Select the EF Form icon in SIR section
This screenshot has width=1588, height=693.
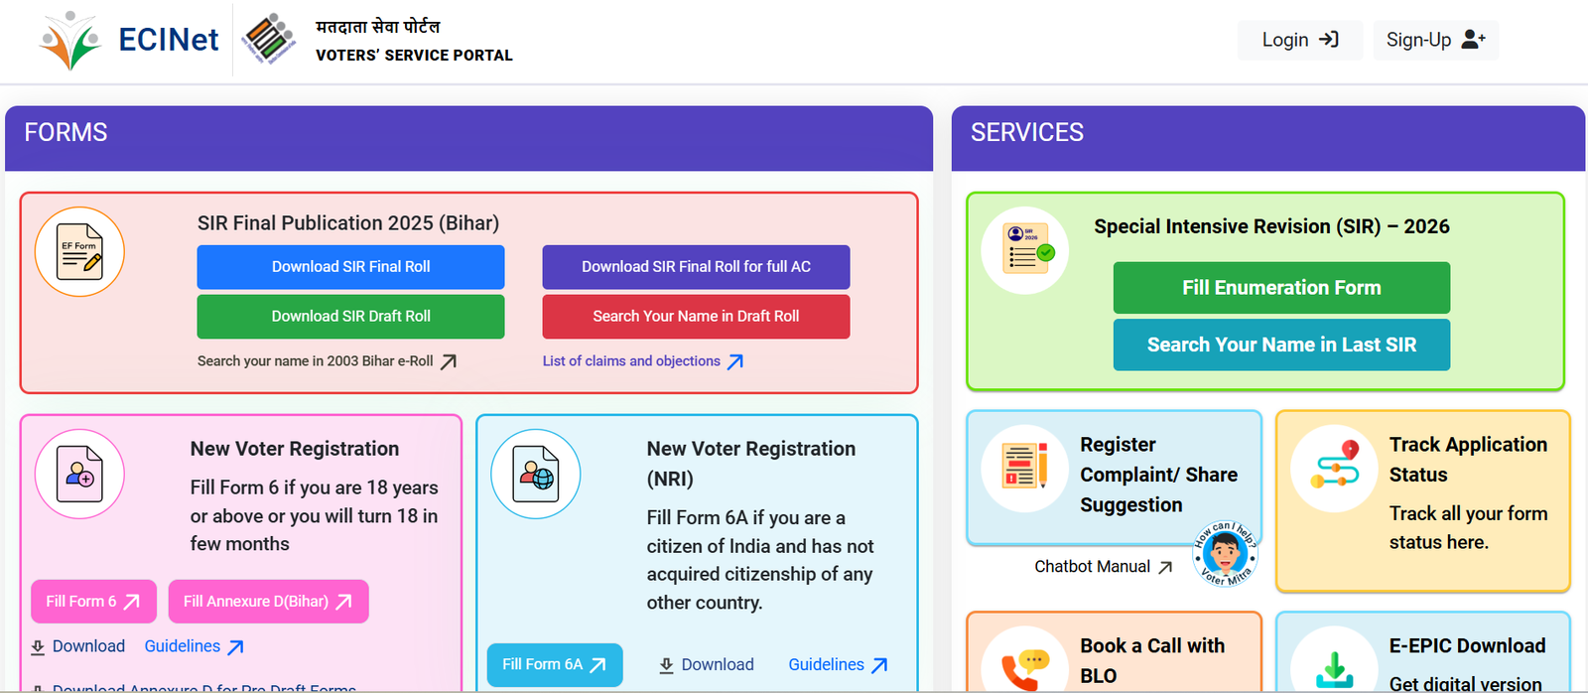79,252
